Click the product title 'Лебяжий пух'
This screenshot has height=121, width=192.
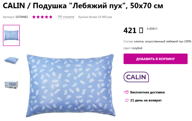(x=98, y=6)
